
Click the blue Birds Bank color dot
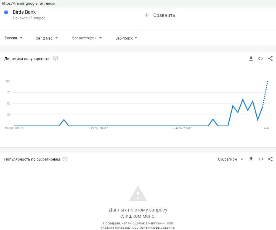coord(6,12)
